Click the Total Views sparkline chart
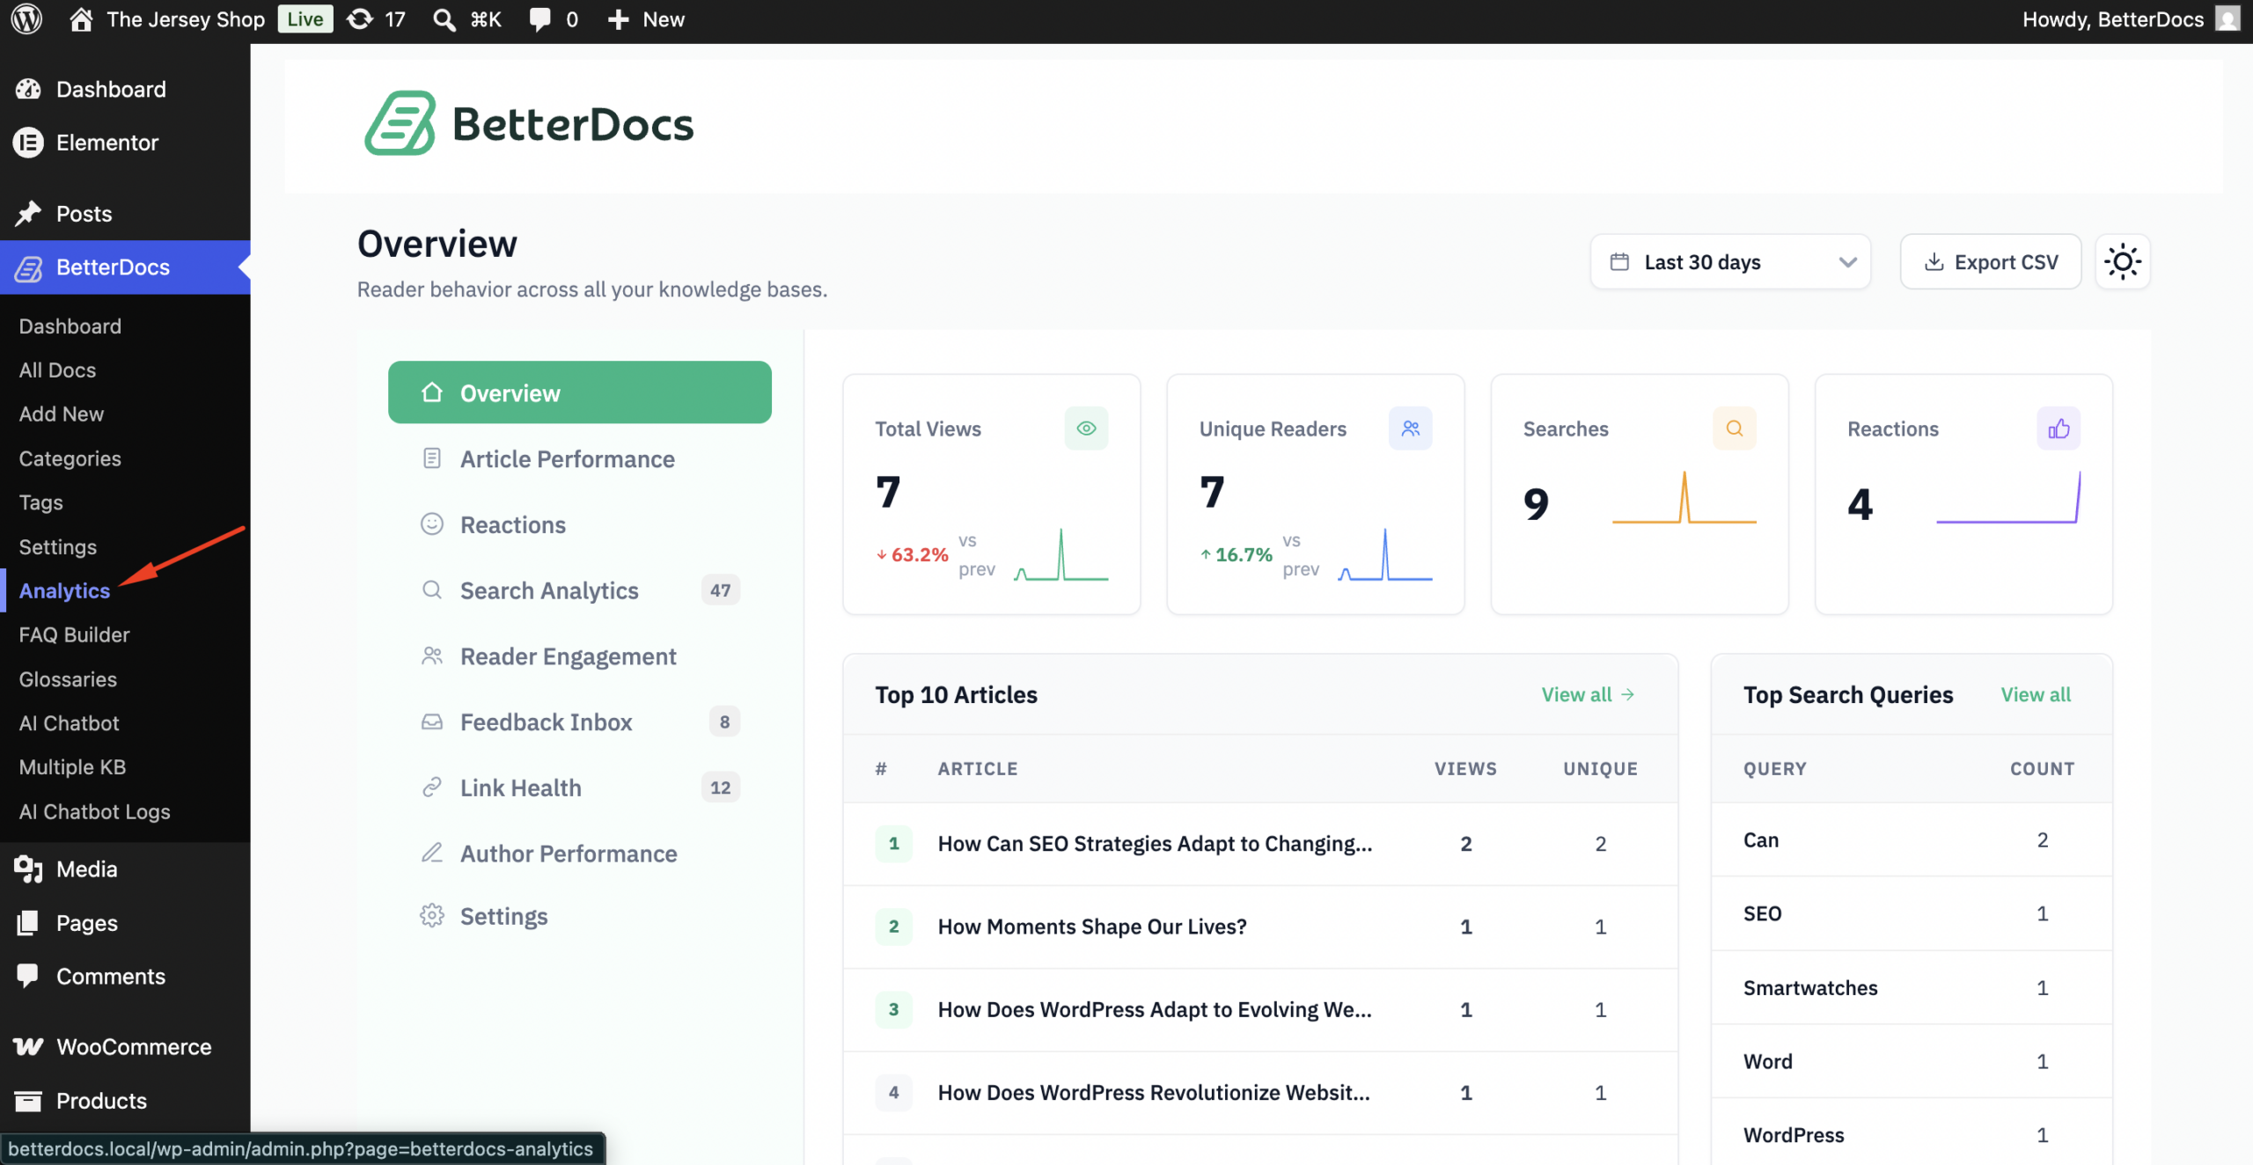The width and height of the screenshot is (2253, 1165). 1061,554
